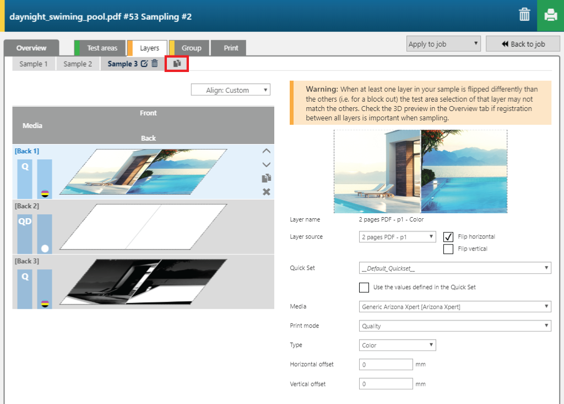
Task: Switch to the Test areas tab
Action: pyautogui.click(x=100, y=48)
